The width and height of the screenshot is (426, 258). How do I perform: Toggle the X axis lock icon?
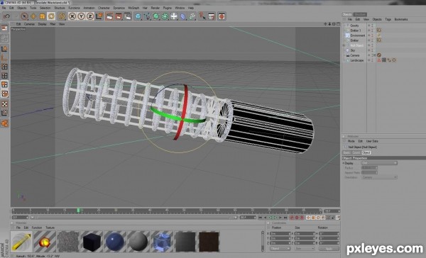(72, 16)
